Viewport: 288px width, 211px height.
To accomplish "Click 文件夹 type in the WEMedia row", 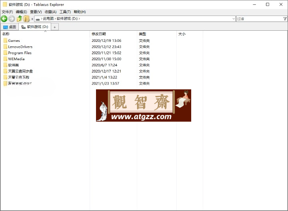I will point(144,59).
